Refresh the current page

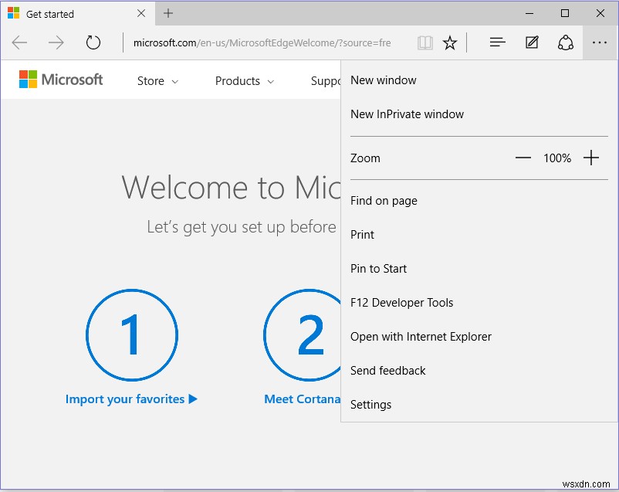(x=93, y=42)
